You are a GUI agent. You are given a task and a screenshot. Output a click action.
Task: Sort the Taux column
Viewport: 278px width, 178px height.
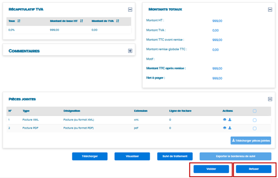pyautogui.click(x=19, y=21)
